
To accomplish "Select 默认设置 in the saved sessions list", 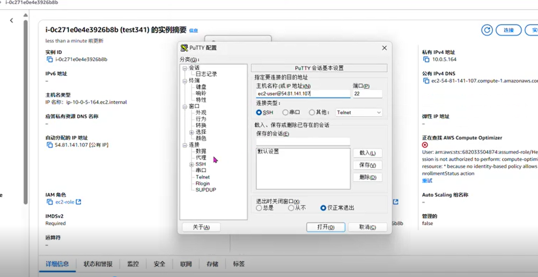I will coord(268,151).
